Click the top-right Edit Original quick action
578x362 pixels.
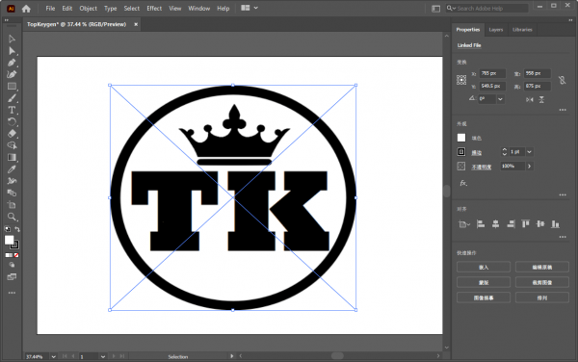tap(541, 267)
